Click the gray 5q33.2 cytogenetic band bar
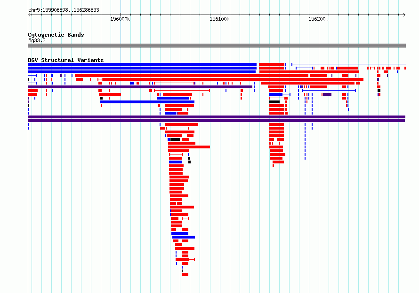The image size is (419, 293). tap(217, 46)
